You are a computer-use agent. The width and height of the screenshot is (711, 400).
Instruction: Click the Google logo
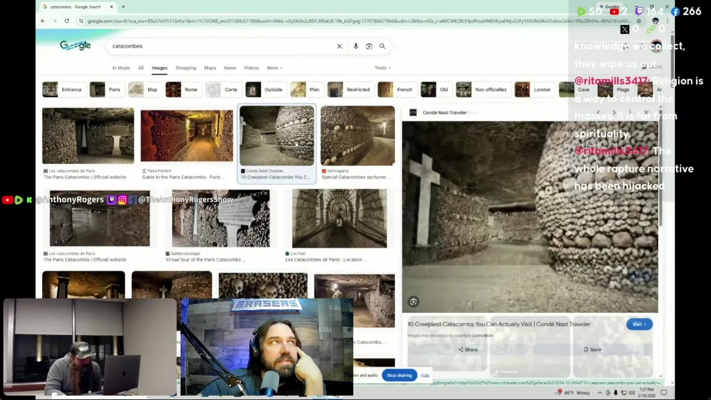point(75,46)
